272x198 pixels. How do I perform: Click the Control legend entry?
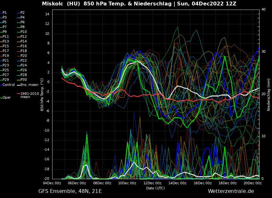[9, 85]
